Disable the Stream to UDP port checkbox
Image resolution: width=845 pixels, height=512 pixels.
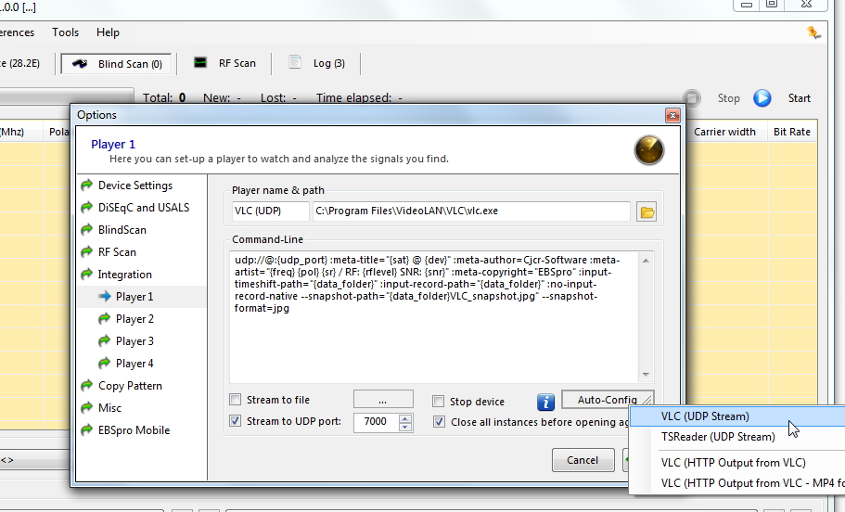(x=235, y=421)
